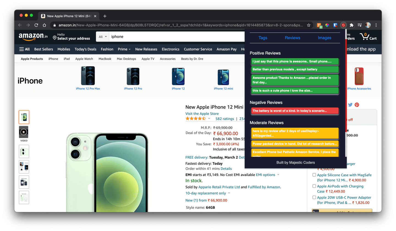Open the All hamburger menu
Viewport: 396px width, 231px height.
tap(24, 49)
